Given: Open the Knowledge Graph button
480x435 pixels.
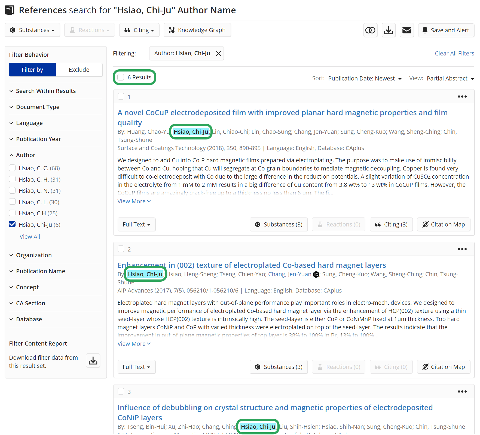Looking at the screenshot, I should click(x=197, y=30).
